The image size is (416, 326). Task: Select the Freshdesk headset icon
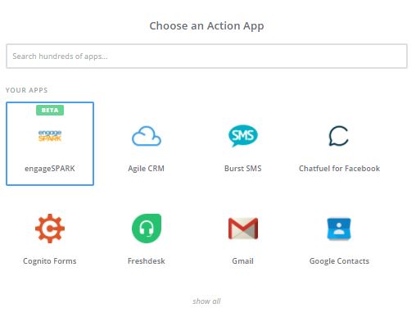147,229
